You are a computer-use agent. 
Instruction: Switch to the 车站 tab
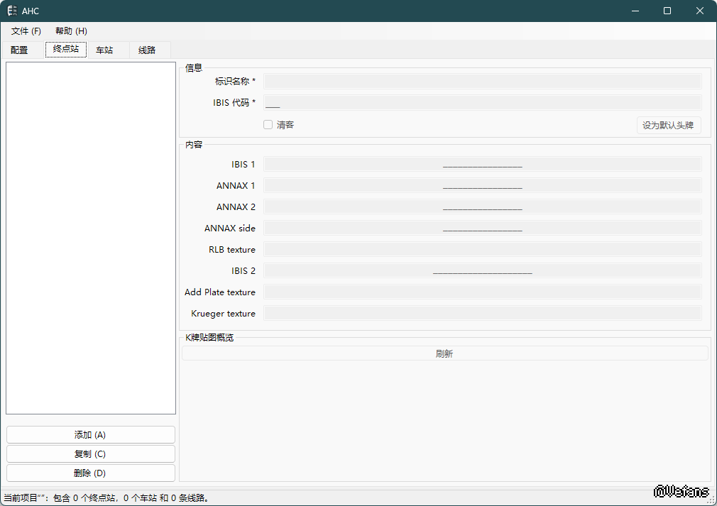pyautogui.click(x=105, y=50)
